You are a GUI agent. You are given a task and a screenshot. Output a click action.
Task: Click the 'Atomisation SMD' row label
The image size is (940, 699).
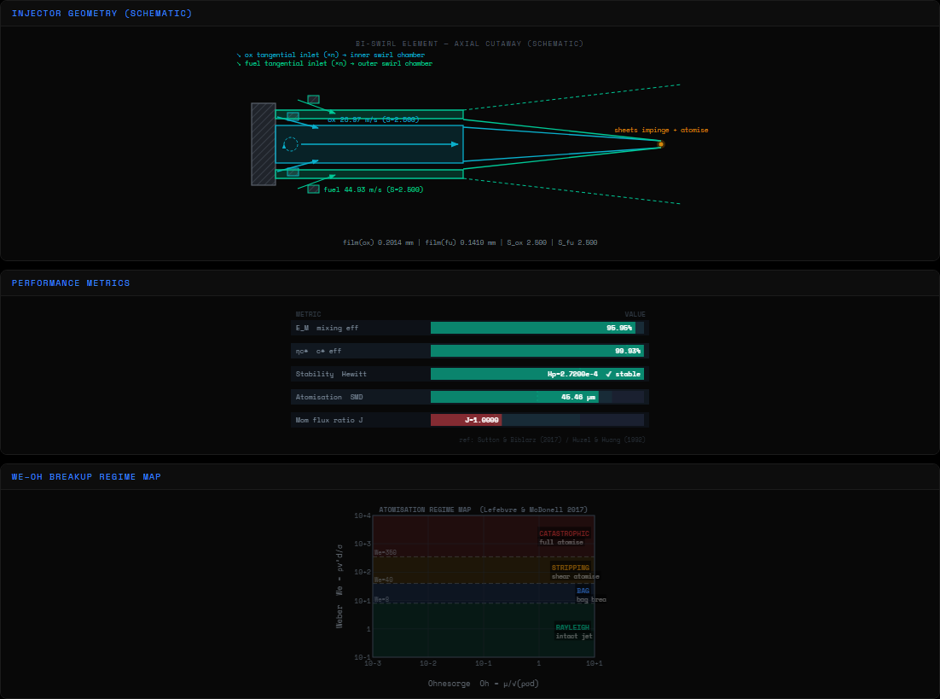coord(329,397)
